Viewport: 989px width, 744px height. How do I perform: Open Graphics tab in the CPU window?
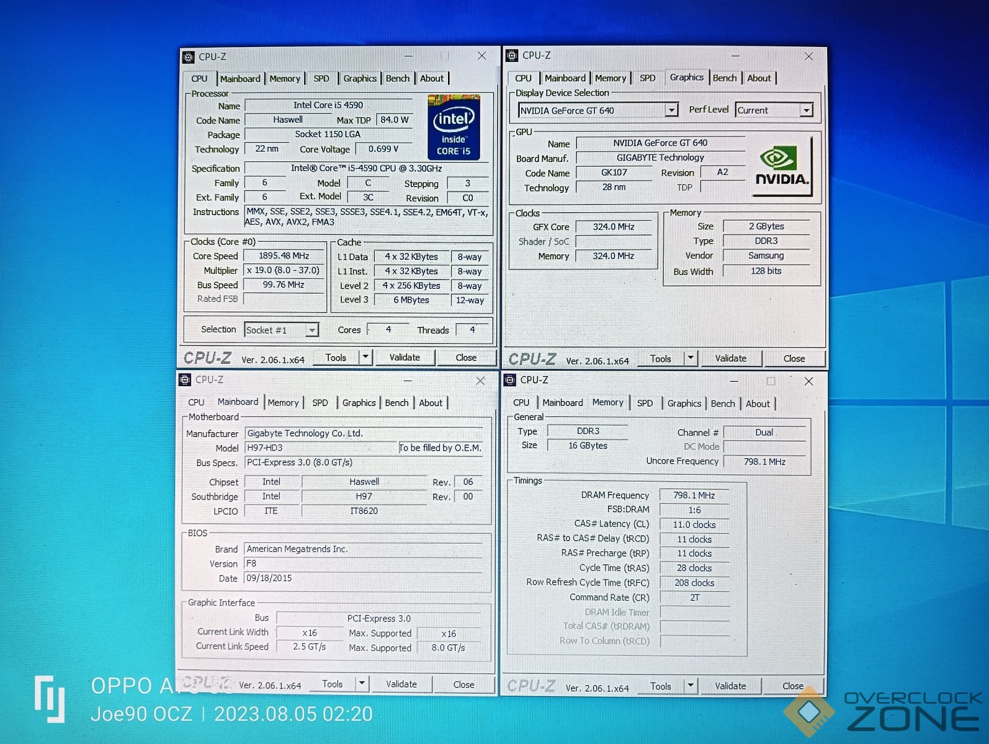click(x=360, y=79)
